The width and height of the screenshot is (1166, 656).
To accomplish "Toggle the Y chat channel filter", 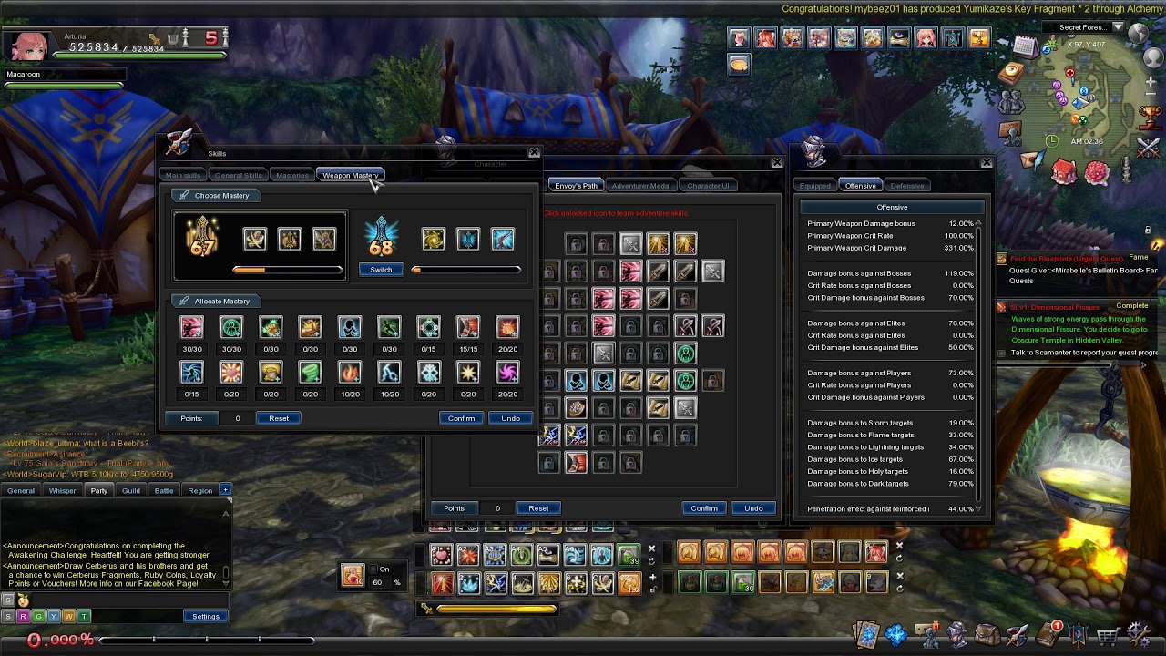I will tap(54, 616).
